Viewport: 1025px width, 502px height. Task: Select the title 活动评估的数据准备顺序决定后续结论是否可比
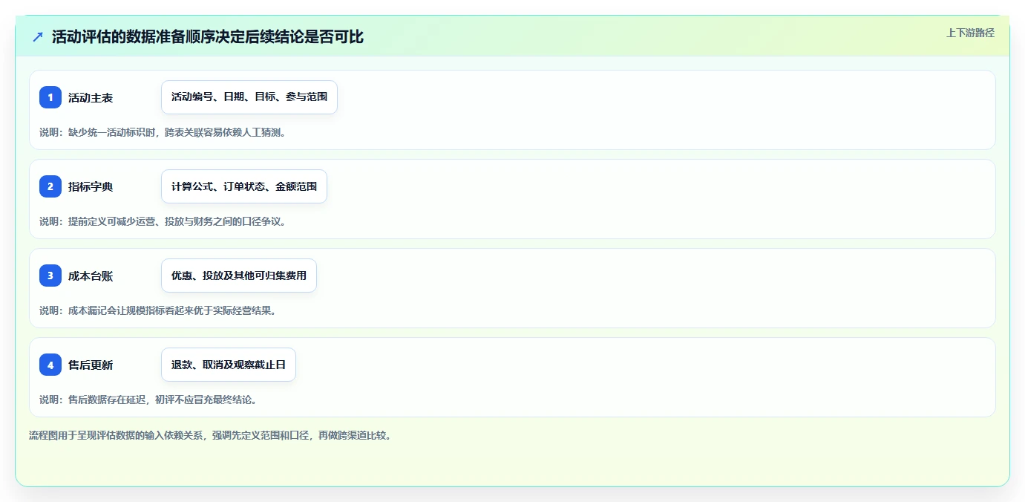click(x=208, y=36)
